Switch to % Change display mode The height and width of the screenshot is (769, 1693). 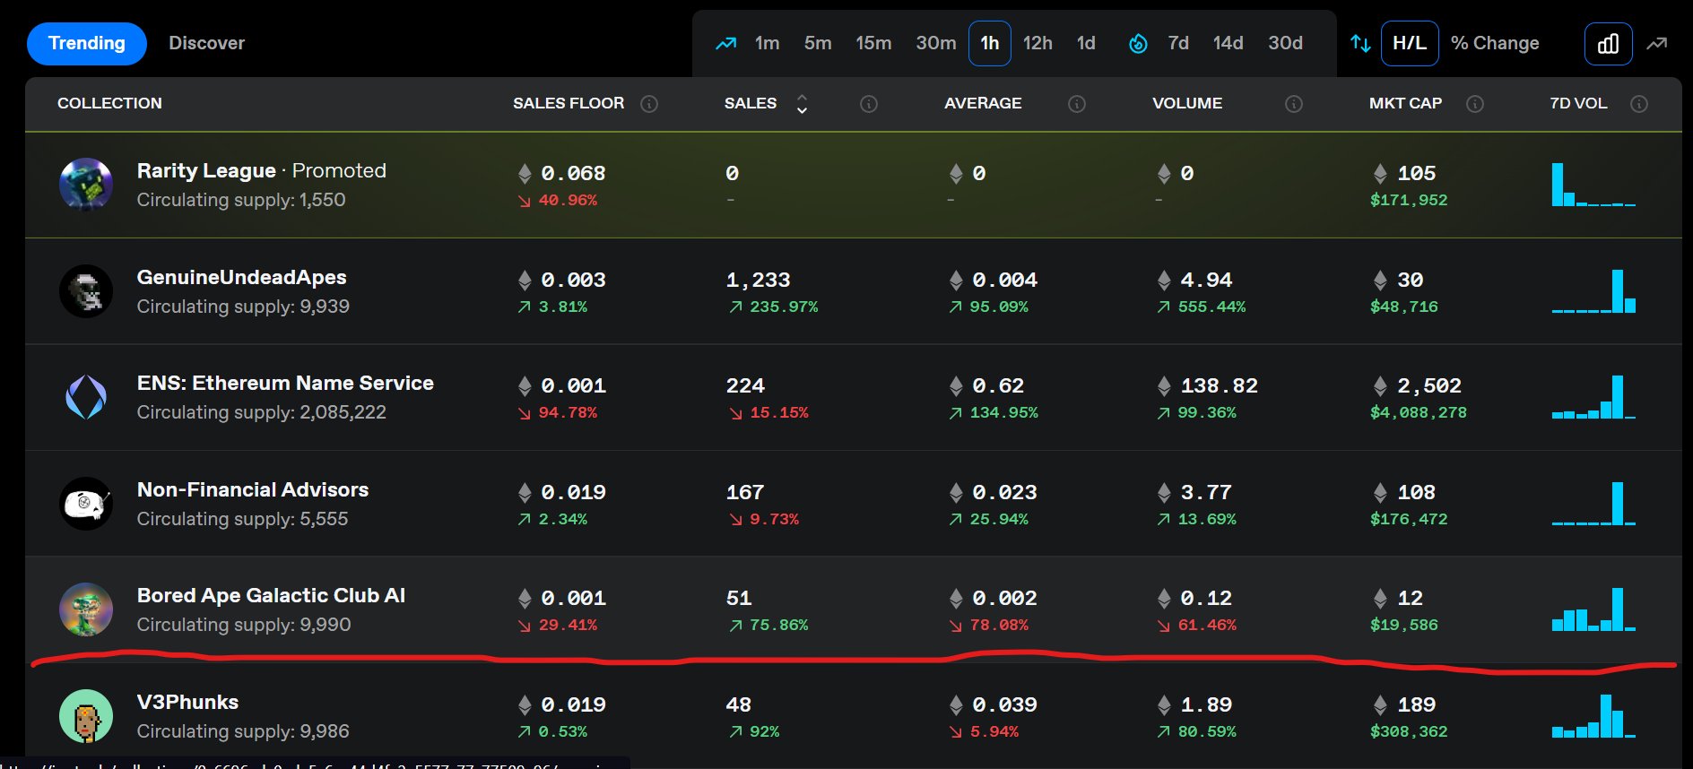1495,43
